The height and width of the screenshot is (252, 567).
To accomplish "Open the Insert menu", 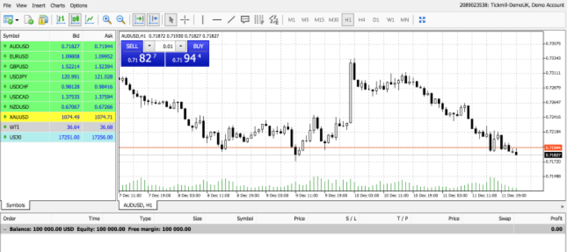I will 39,5.
